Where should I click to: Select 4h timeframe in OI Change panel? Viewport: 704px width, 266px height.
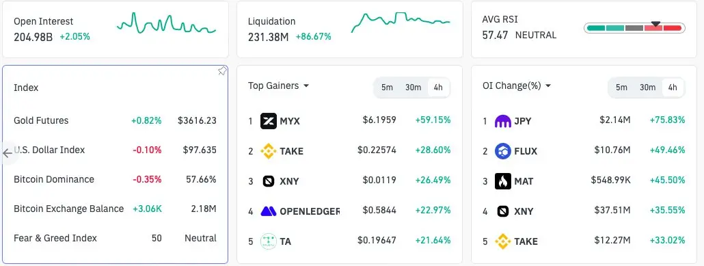pos(672,88)
